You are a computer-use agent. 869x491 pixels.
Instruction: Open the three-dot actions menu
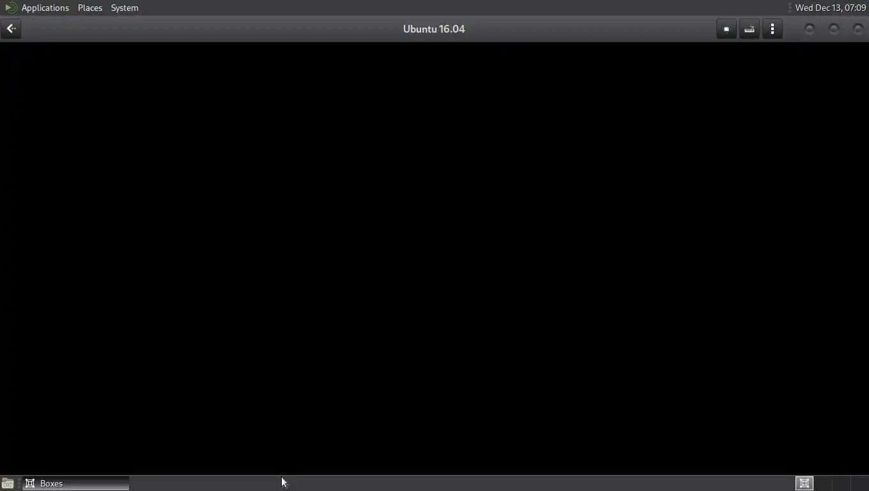coord(773,29)
